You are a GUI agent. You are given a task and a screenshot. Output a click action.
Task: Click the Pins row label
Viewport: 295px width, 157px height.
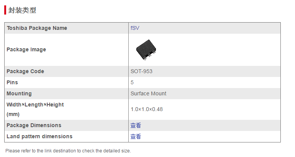[12, 82]
